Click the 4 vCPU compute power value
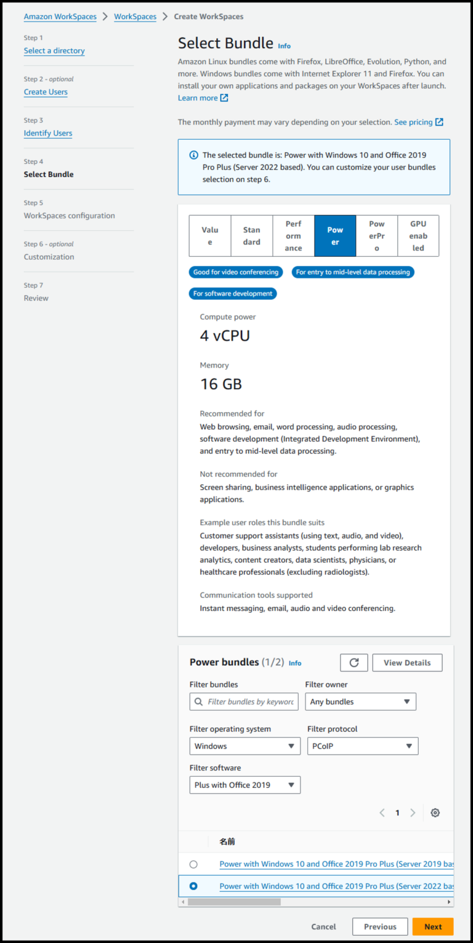 pos(225,336)
